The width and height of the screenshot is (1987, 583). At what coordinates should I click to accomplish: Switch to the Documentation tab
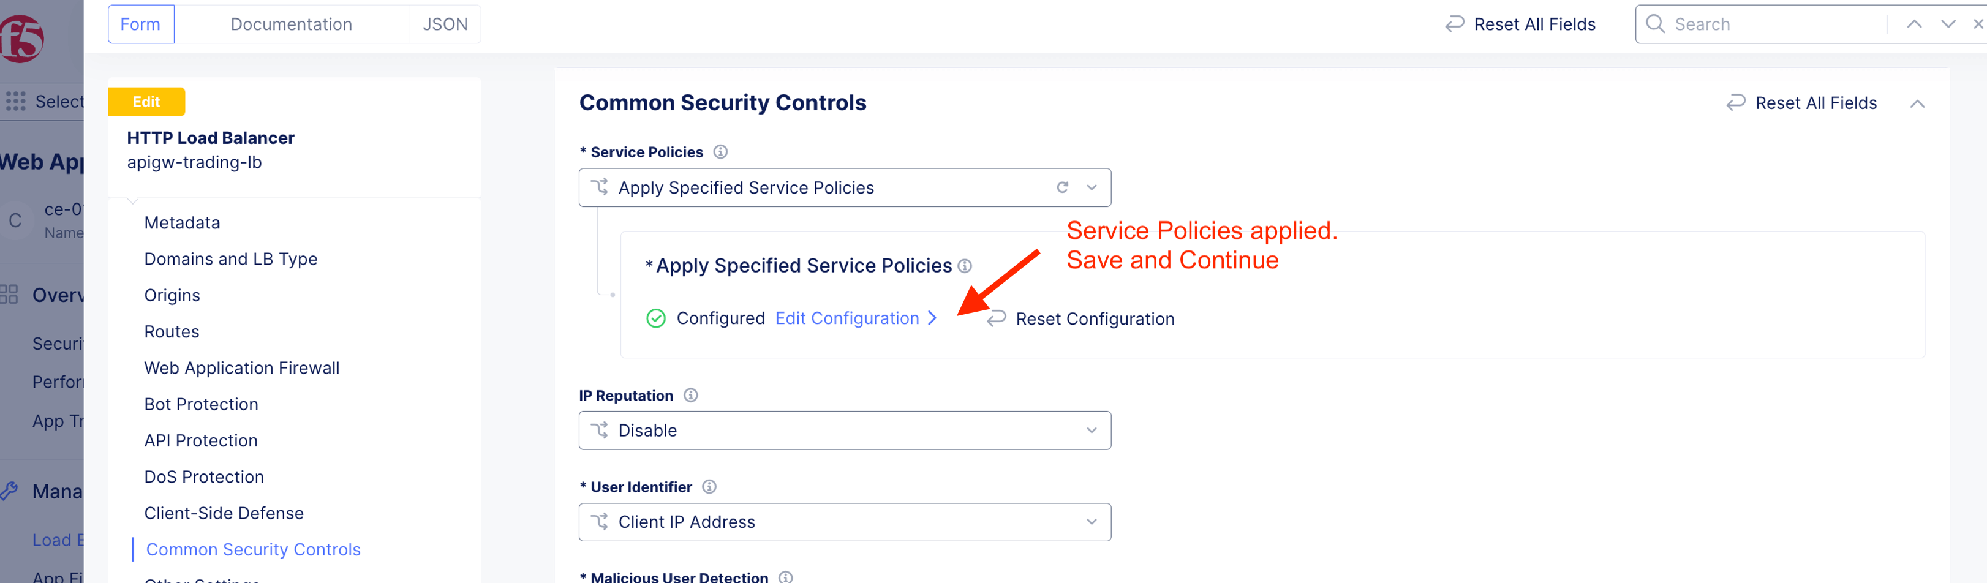(291, 24)
